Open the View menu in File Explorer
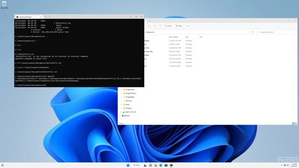Screen dimensions: 299x168 tap(179, 26)
